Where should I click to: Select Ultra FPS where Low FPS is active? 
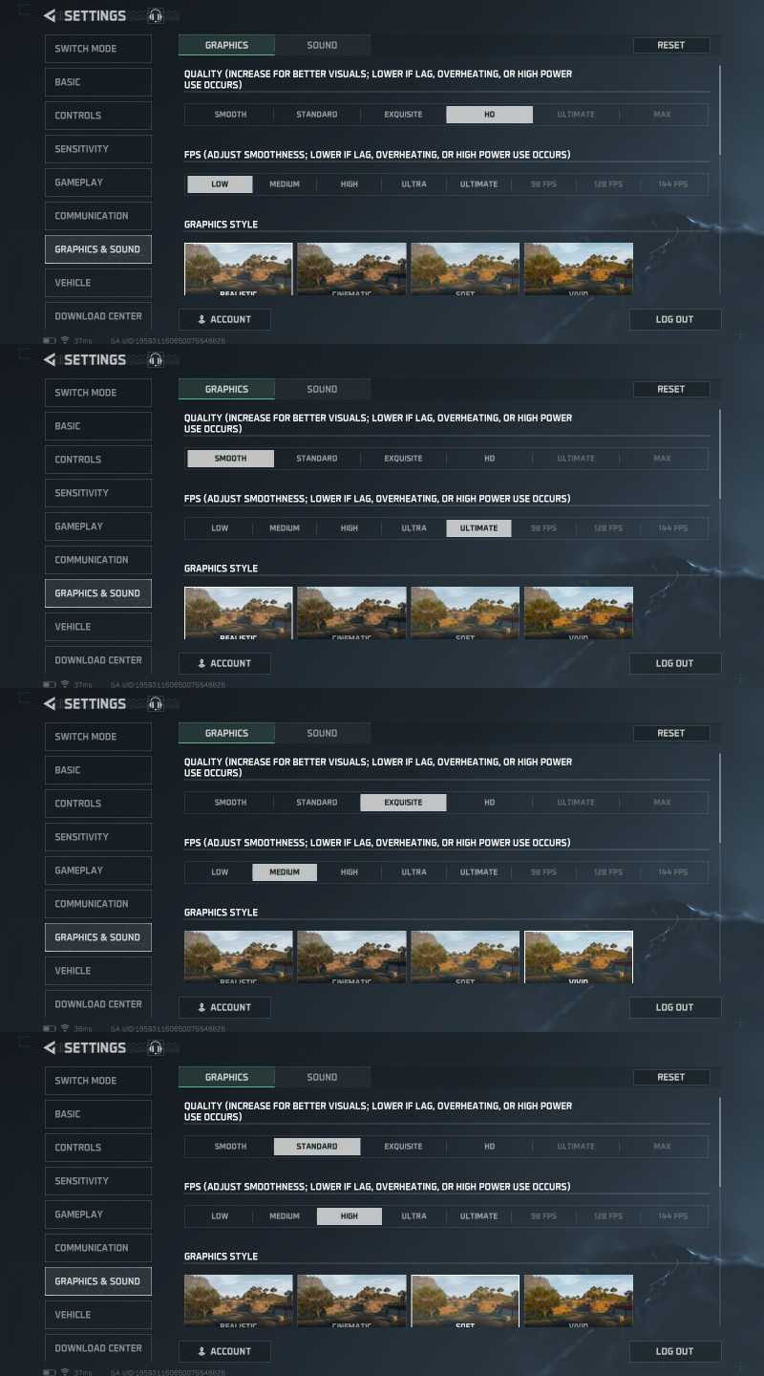(414, 184)
